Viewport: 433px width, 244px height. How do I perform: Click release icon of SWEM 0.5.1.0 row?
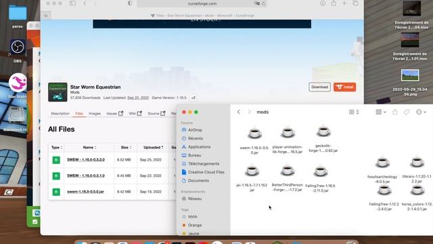click(56, 176)
